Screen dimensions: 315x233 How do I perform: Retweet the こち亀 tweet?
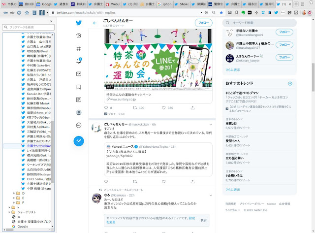click(x=135, y=182)
